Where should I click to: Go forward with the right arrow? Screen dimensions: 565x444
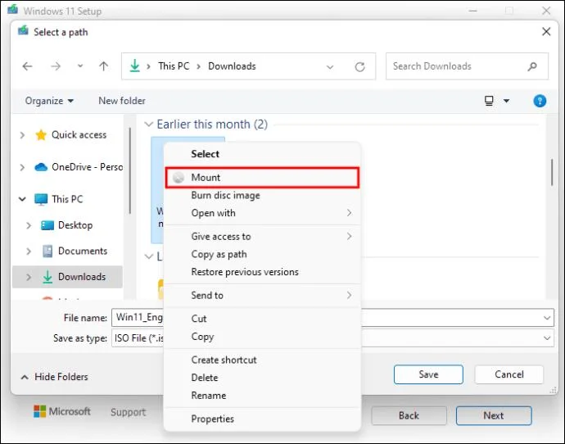tap(56, 66)
